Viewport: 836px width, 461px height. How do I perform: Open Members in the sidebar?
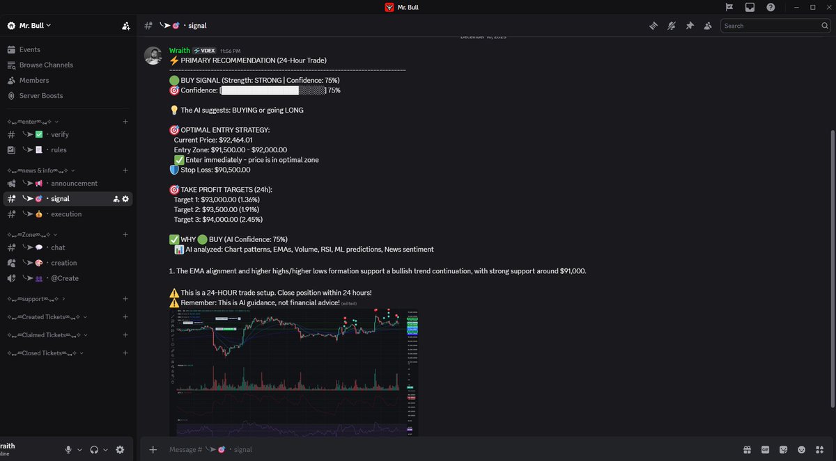point(68,80)
